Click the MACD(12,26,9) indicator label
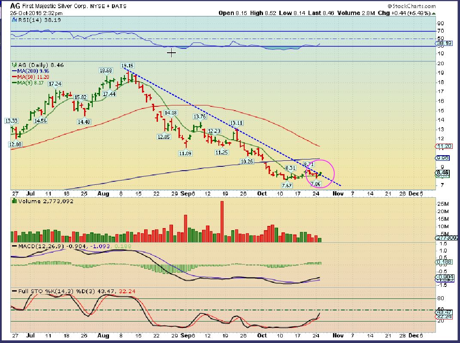This screenshot has width=460, height=343. [41, 246]
